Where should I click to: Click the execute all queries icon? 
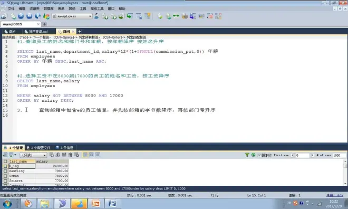[x=29, y=16]
